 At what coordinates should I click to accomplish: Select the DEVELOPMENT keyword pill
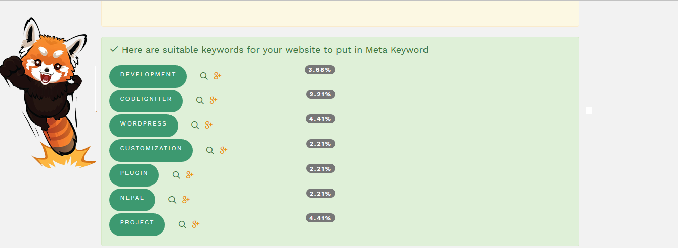click(148, 76)
